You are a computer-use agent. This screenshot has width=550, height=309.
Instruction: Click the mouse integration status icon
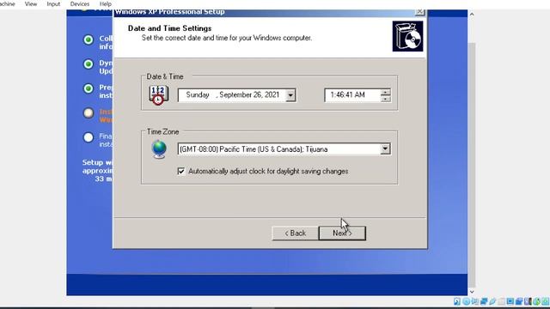(x=537, y=301)
